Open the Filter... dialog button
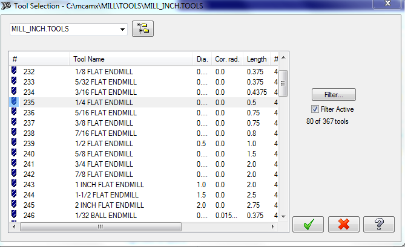The height and width of the screenshot is (247, 405). coord(334,95)
